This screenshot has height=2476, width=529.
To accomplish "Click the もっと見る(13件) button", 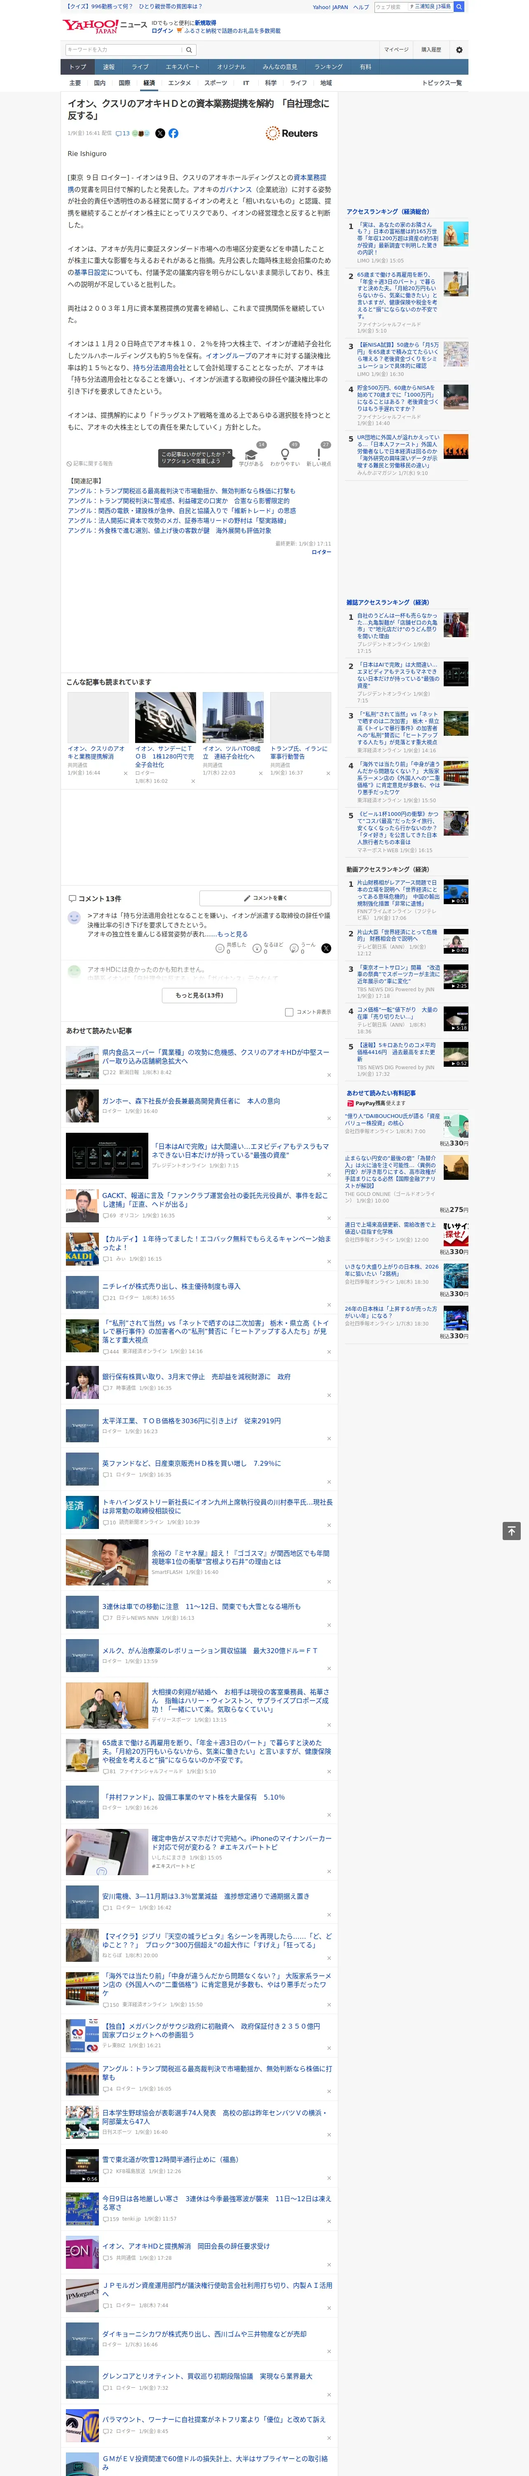I will [200, 995].
